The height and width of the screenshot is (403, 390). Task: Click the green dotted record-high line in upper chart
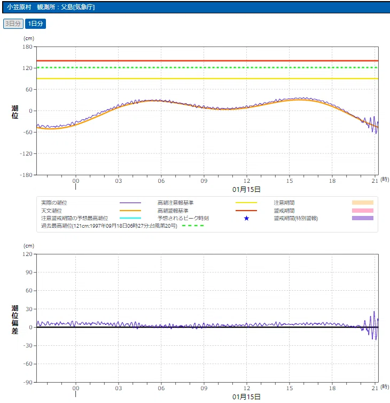pos(207,67)
